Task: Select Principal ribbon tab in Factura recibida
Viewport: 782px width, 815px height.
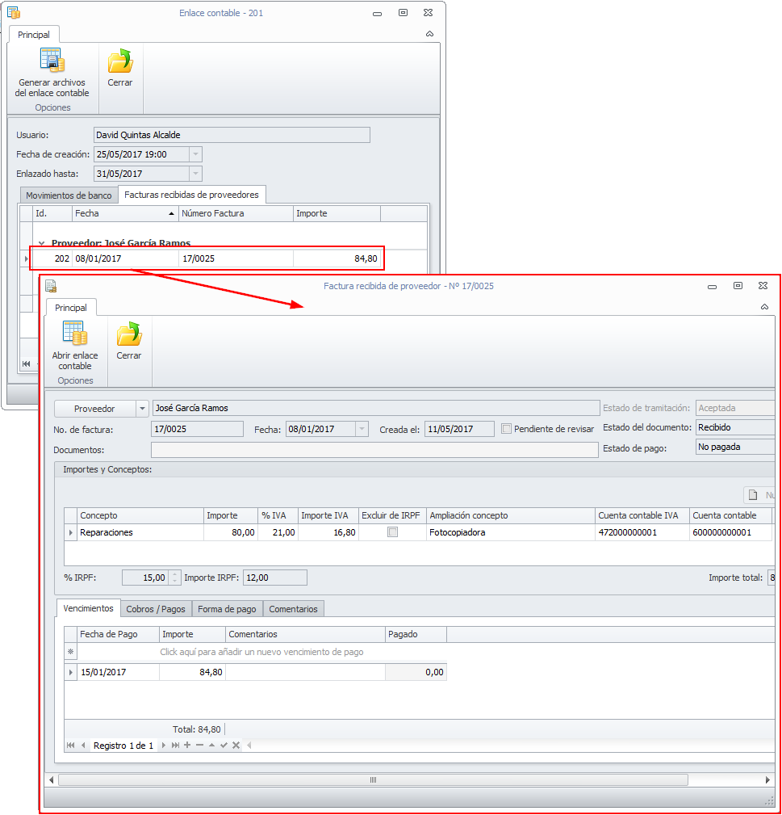Action: pos(71,308)
